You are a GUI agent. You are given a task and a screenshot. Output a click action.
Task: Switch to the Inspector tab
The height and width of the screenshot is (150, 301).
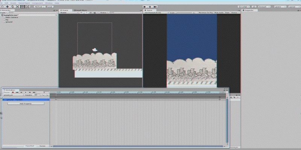249,10
